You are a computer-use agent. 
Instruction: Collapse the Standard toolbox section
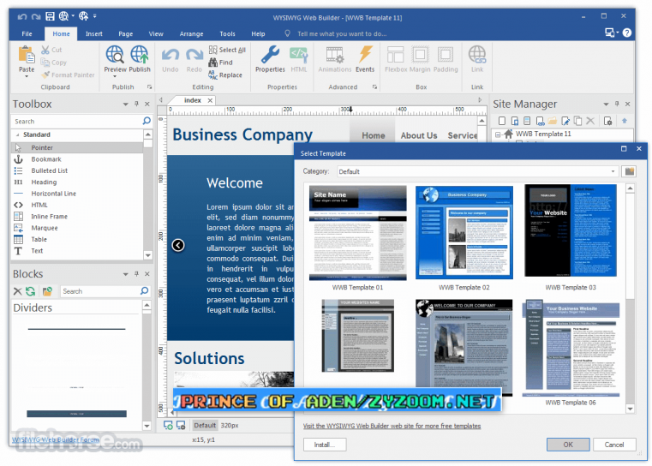(17, 134)
